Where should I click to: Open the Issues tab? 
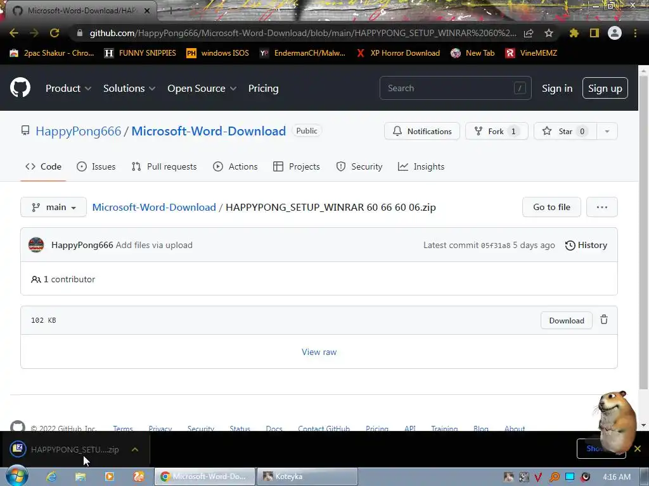click(96, 166)
